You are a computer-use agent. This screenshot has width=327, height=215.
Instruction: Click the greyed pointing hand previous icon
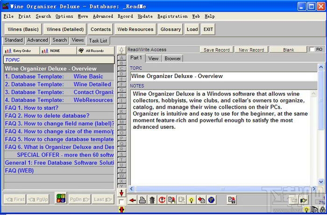294,201
